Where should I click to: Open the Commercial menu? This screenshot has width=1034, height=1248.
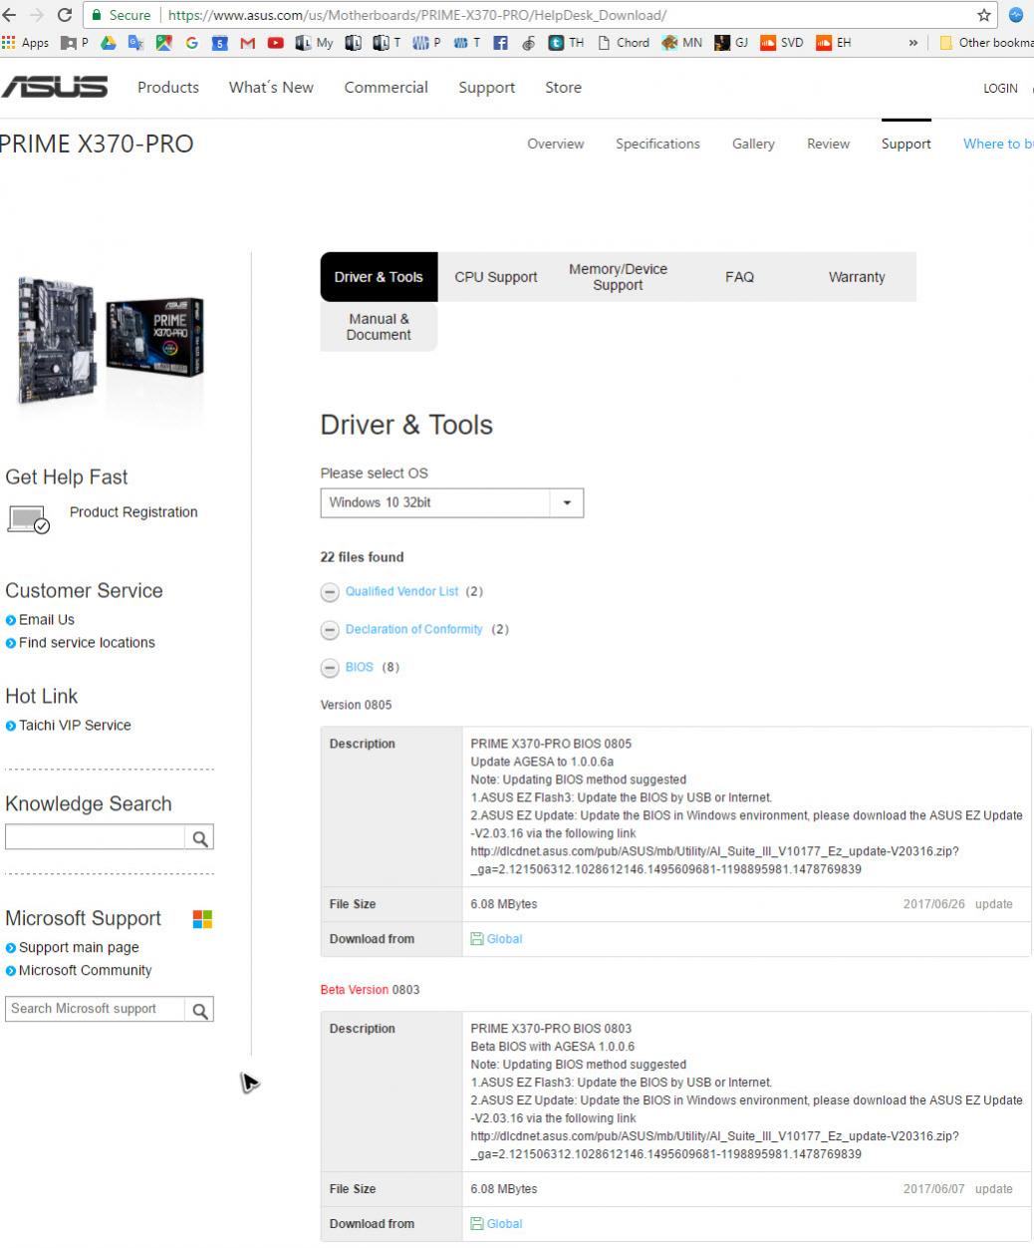coord(386,87)
